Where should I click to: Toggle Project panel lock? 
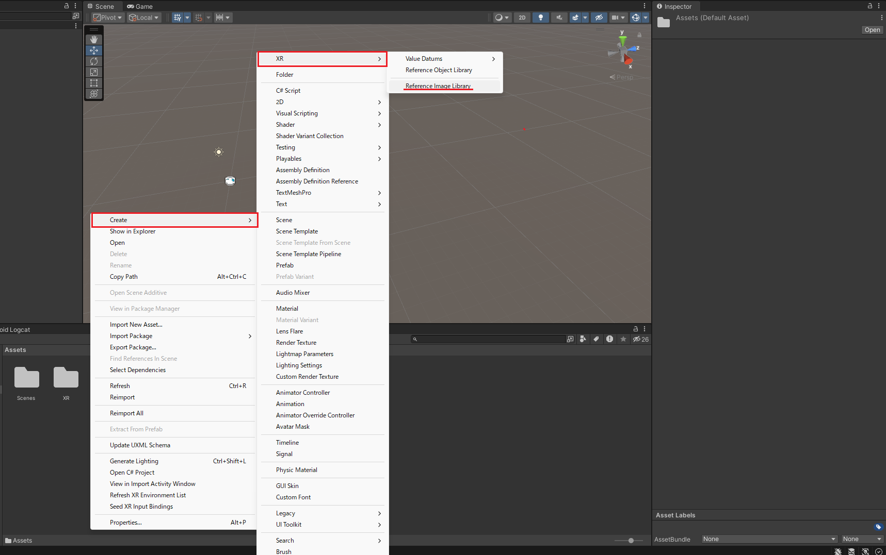coord(636,329)
